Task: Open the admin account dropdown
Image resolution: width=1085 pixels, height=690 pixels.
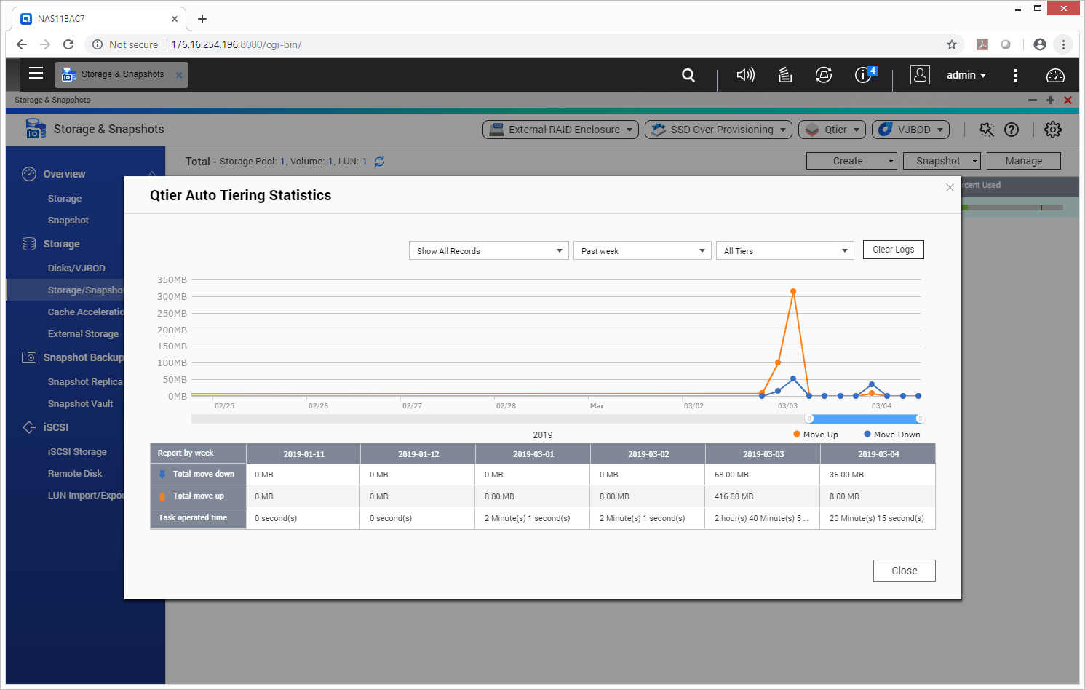Action: [x=966, y=75]
